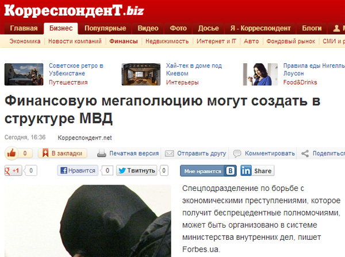Click the envelope icon Отправить другу
The width and height of the screenshot is (345, 257).
coord(170,154)
